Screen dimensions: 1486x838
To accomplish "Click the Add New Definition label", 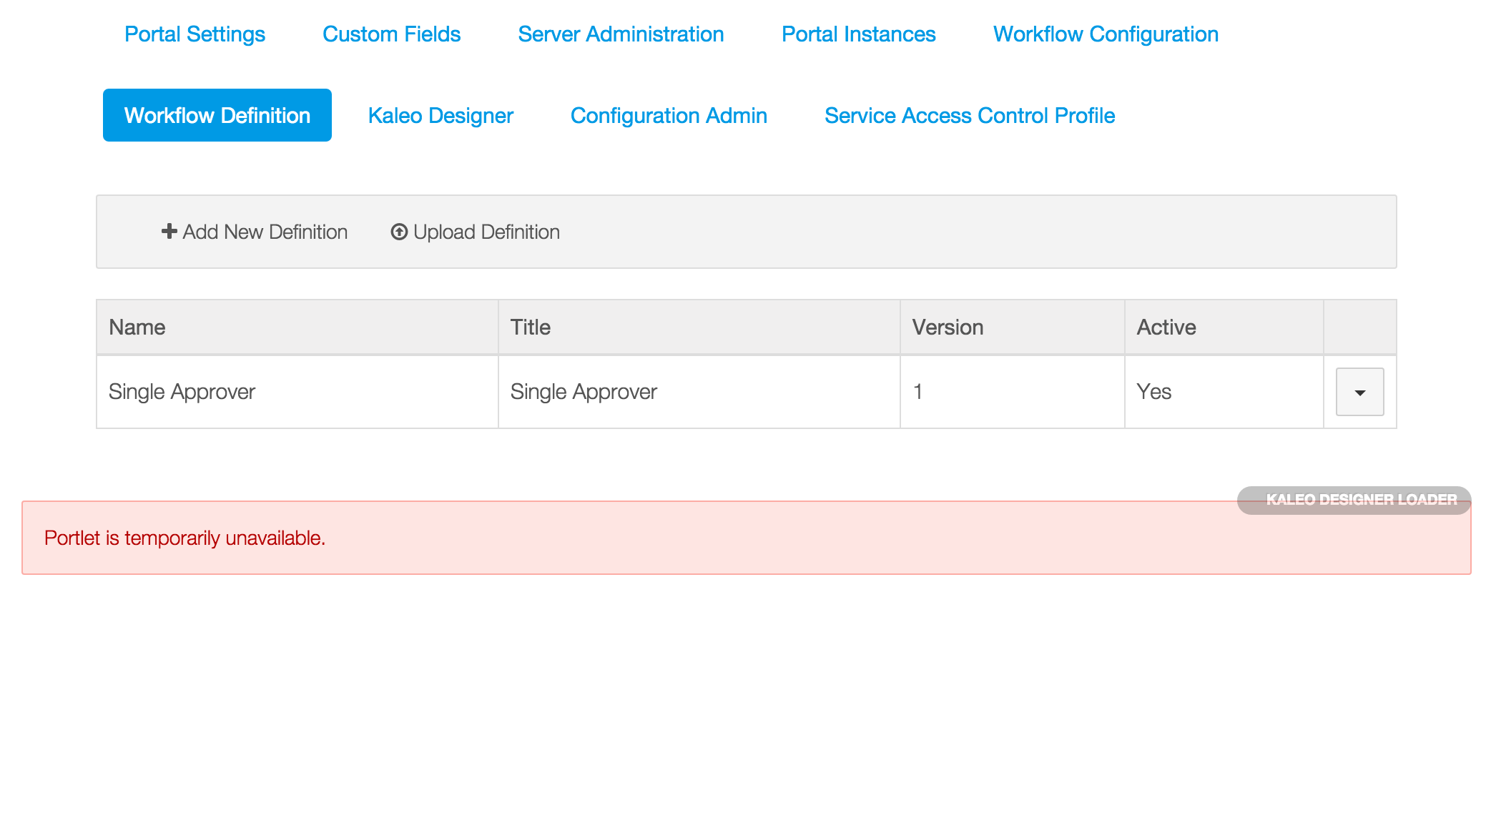I will coord(265,232).
